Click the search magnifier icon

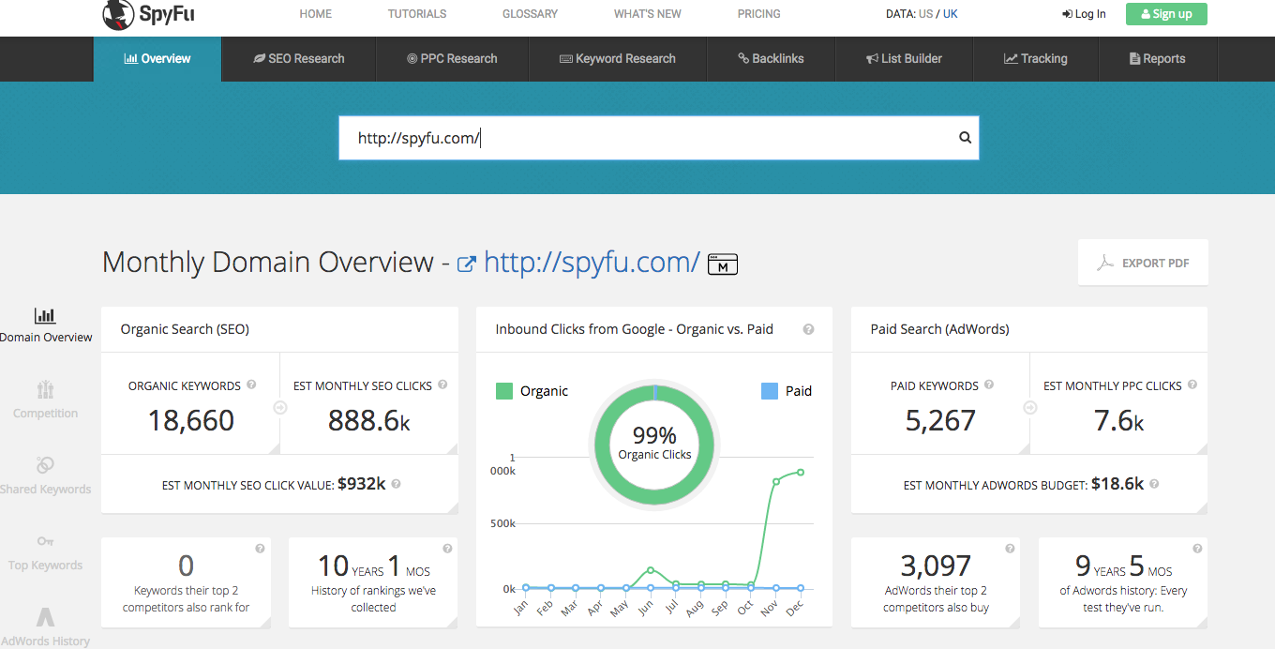click(965, 138)
